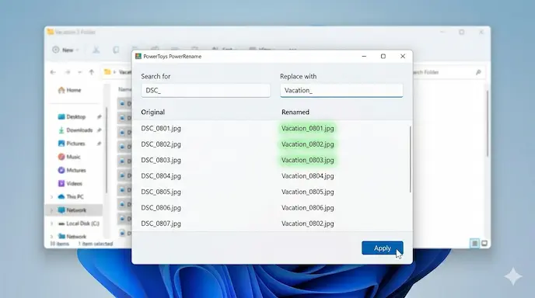535x298 pixels.
Task: Open Desktop in the navigation pane
Action: [72, 117]
